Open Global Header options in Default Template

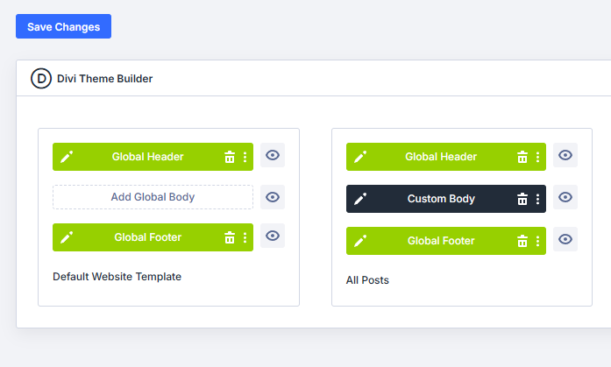pos(245,157)
